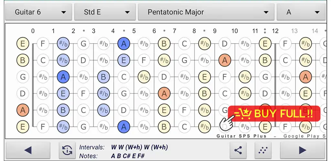Tap the open B string note
The image size is (331, 161).
click(23, 60)
